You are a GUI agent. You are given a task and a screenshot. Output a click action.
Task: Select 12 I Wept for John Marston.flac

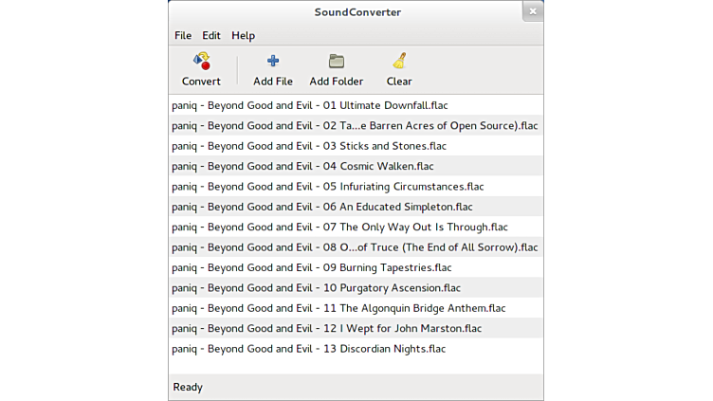click(326, 328)
